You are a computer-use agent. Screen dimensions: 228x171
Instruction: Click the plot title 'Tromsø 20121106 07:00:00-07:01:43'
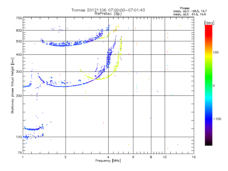108,10
